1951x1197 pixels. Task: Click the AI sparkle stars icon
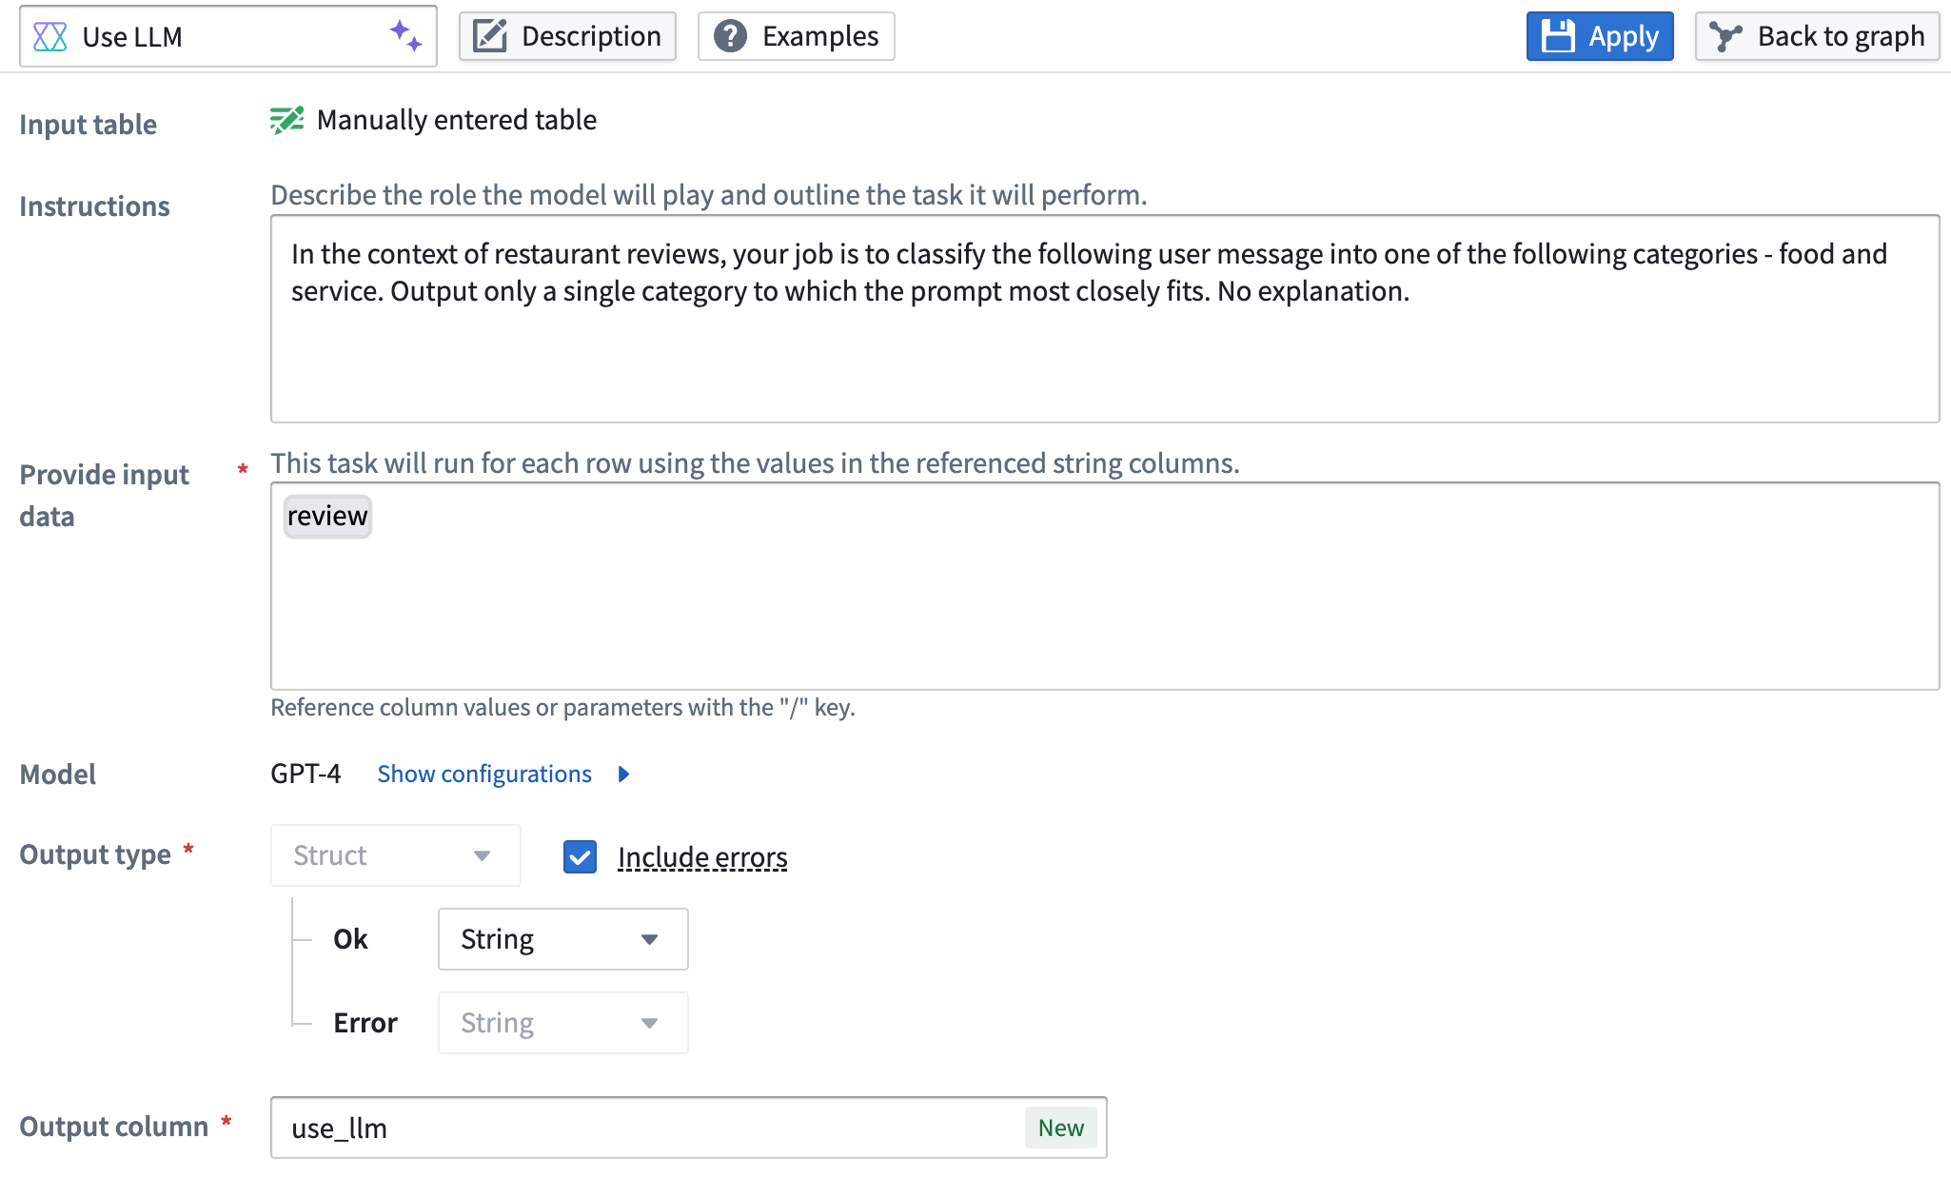(406, 36)
